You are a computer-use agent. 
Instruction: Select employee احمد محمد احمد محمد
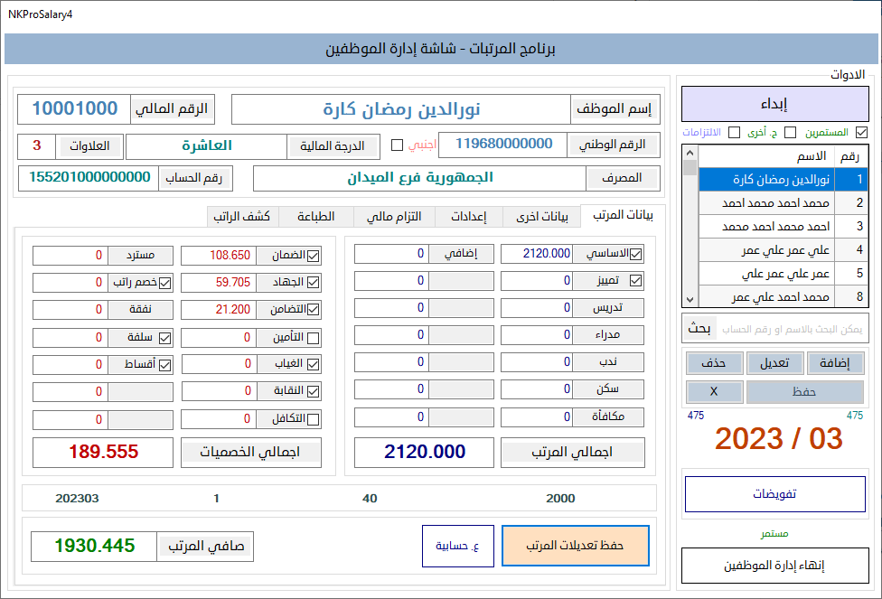tap(783, 227)
